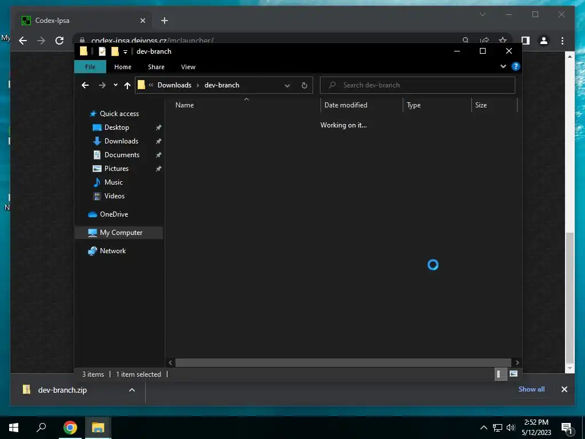This screenshot has height=439, width=585.
Task: Go forward in File Explorer
Action: click(102, 85)
